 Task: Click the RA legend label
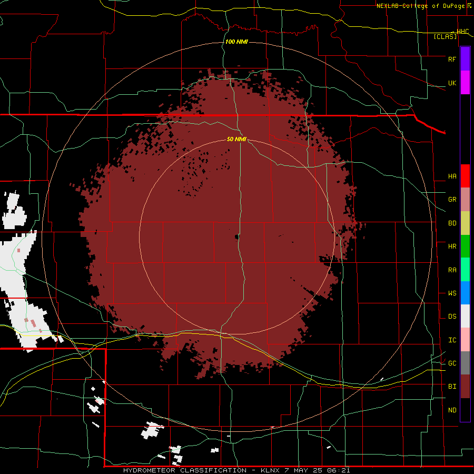pyautogui.click(x=452, y=270)
